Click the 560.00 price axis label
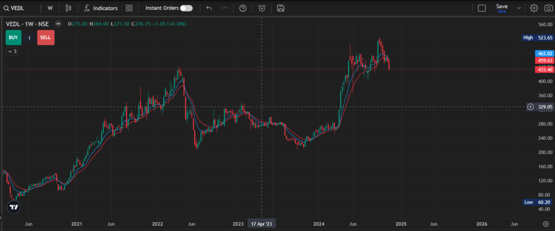555x231 pixels. tap(544, 24)
